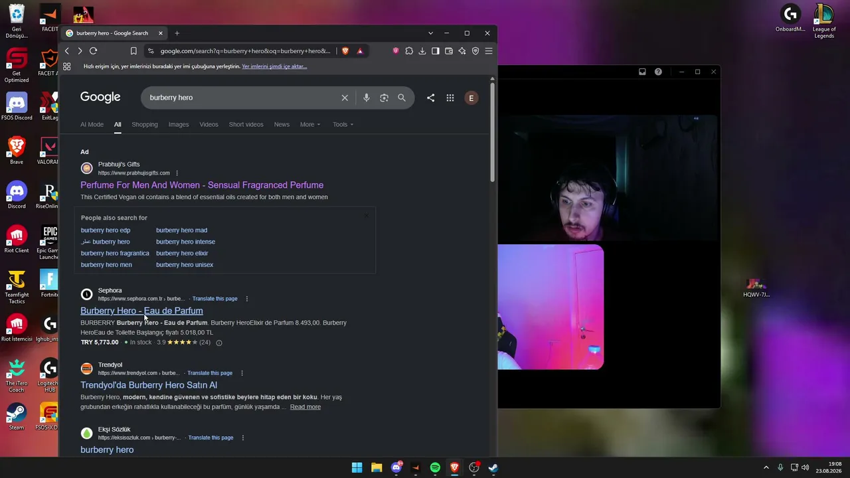Open Brave Wallet

[449, 51]
